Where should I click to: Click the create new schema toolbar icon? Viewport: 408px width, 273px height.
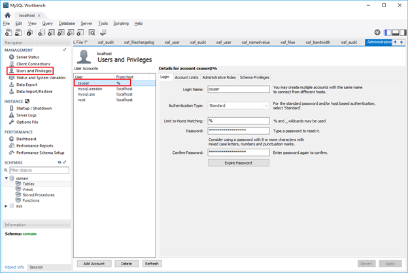pos(41,33)
